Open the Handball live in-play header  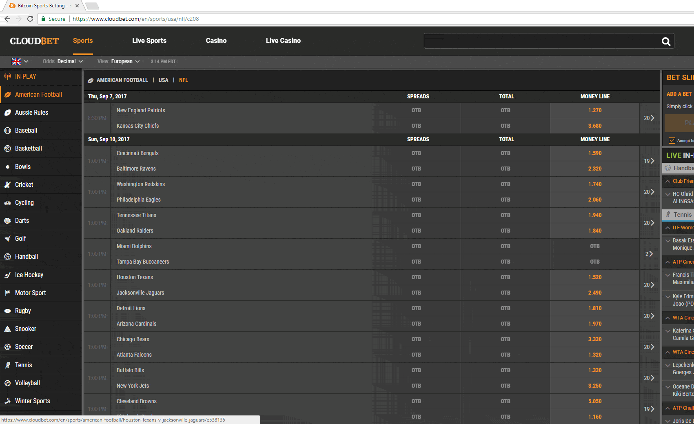coord(678,168)
